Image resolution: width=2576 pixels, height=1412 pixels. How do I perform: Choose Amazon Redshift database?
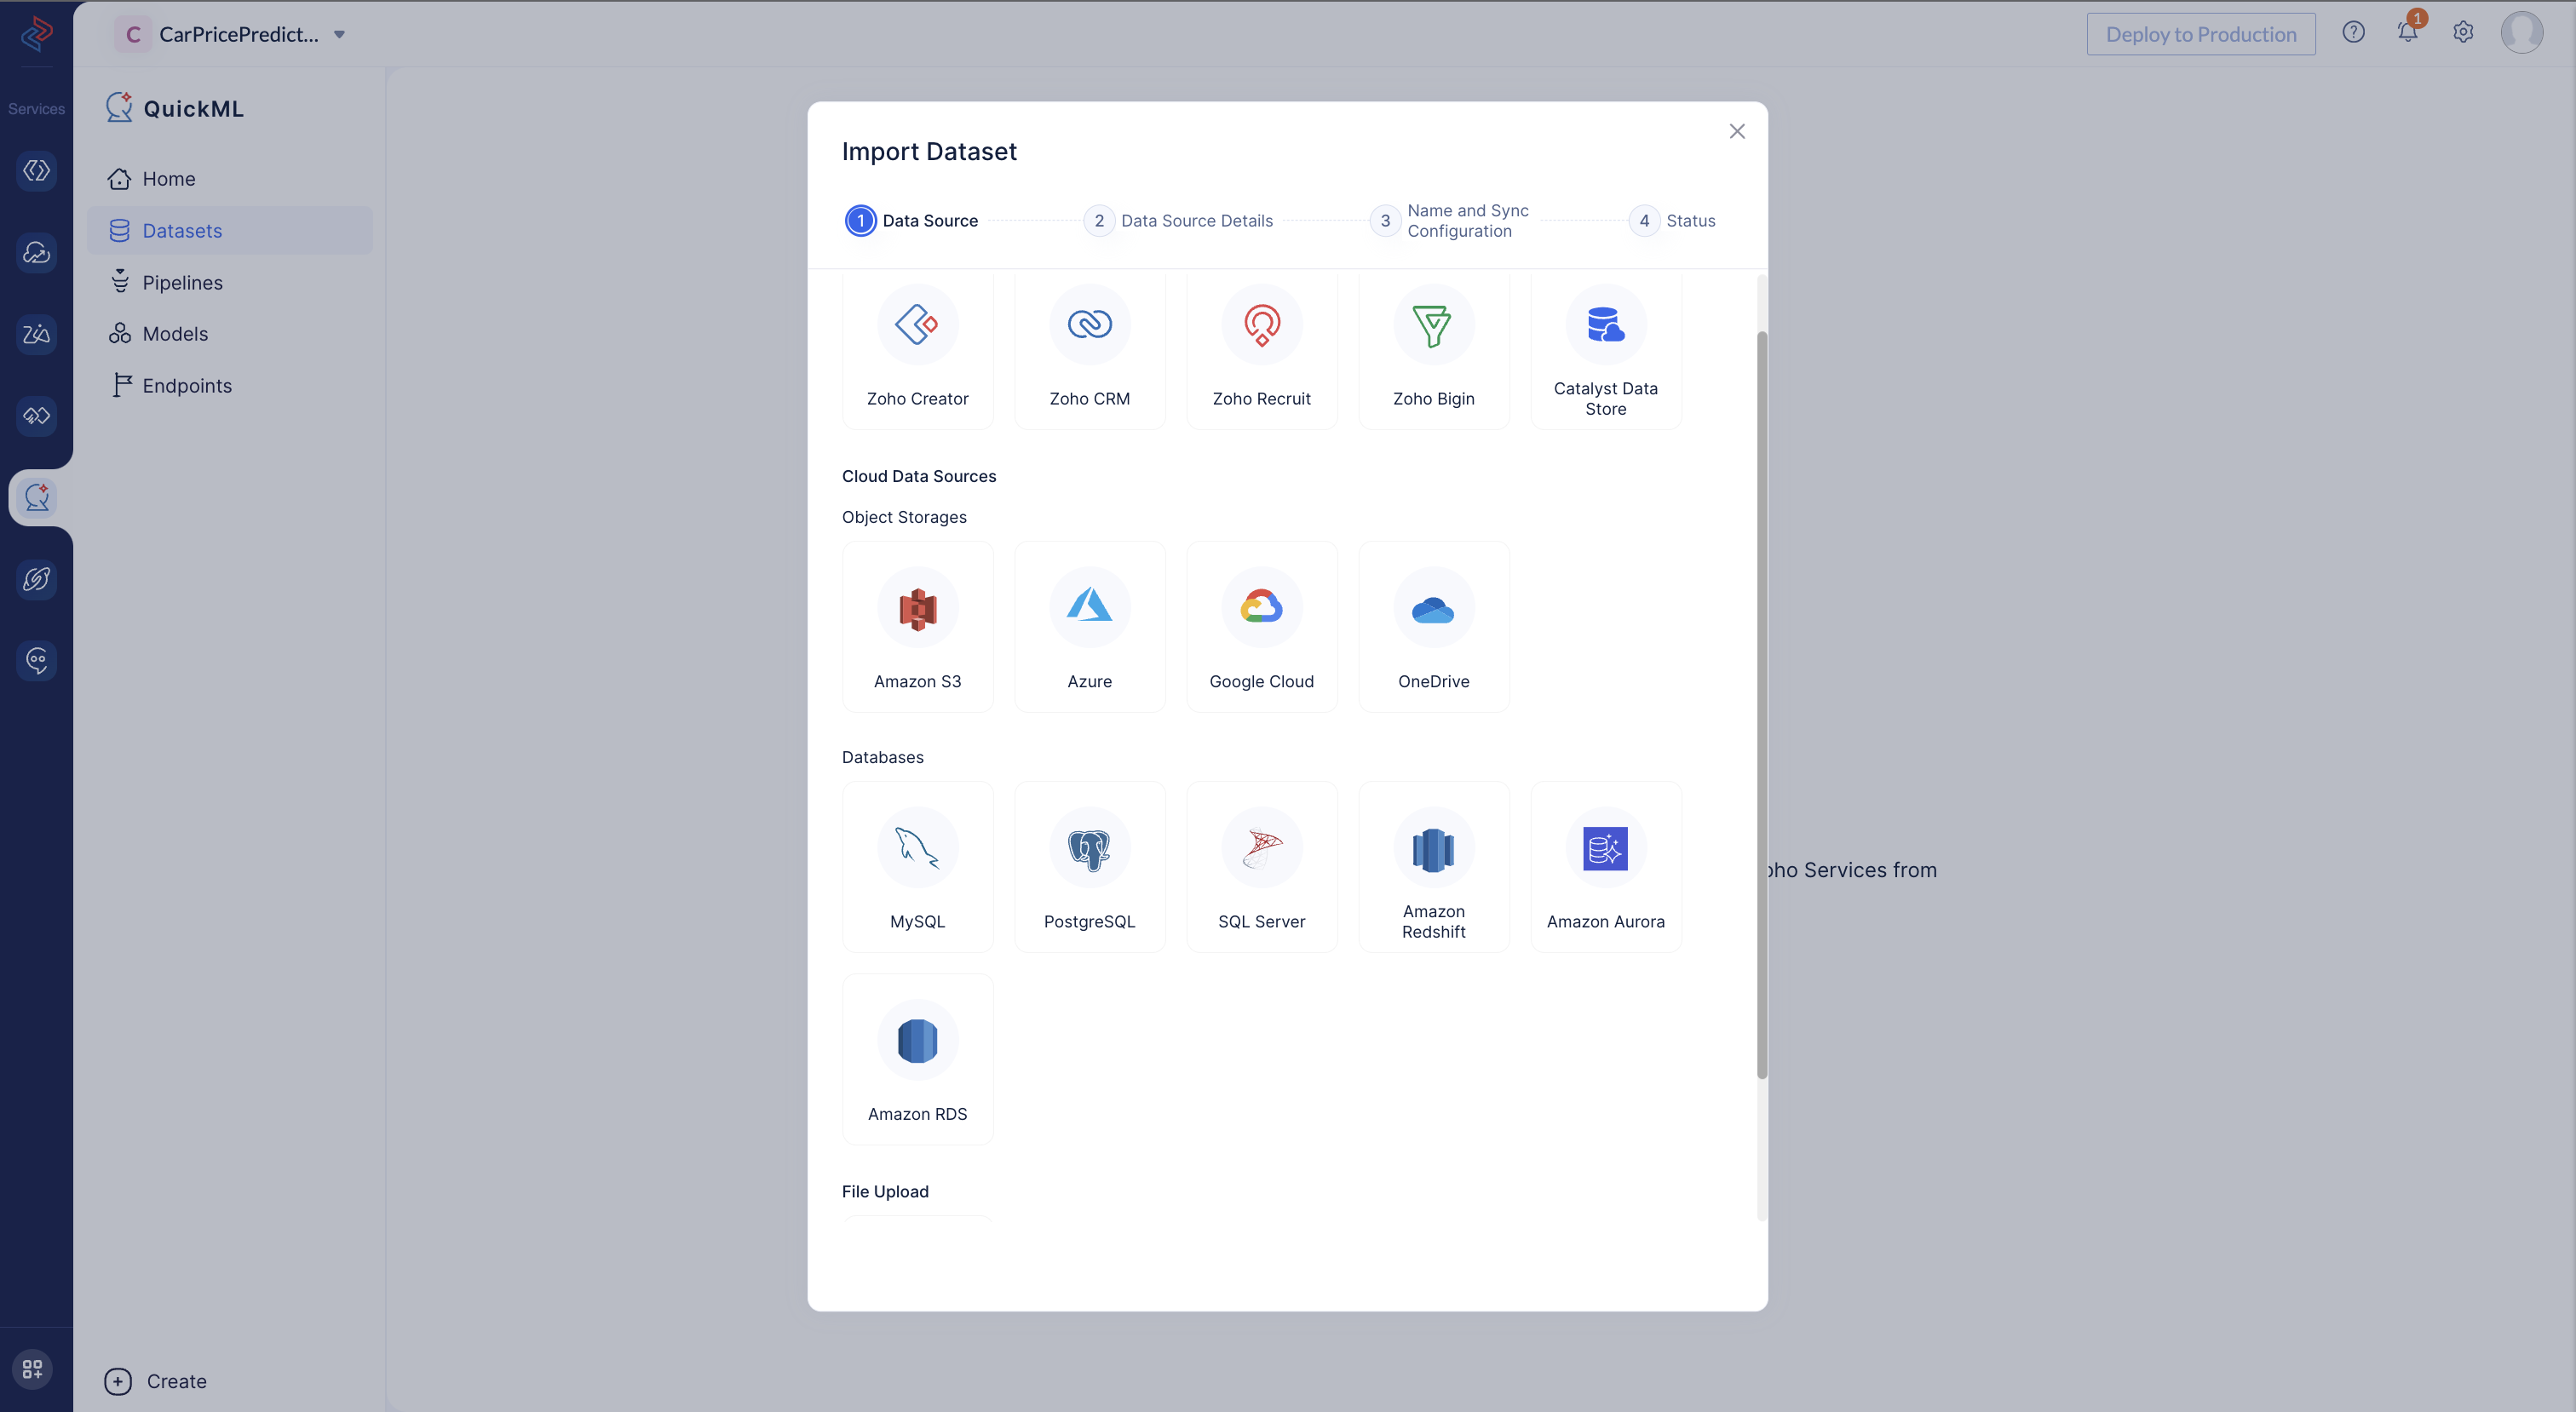click(x=1433, y=867)
